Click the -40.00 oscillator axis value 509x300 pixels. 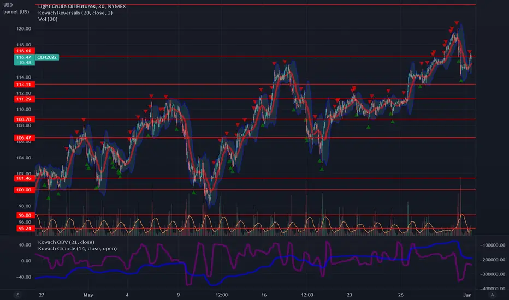(23, 277)
